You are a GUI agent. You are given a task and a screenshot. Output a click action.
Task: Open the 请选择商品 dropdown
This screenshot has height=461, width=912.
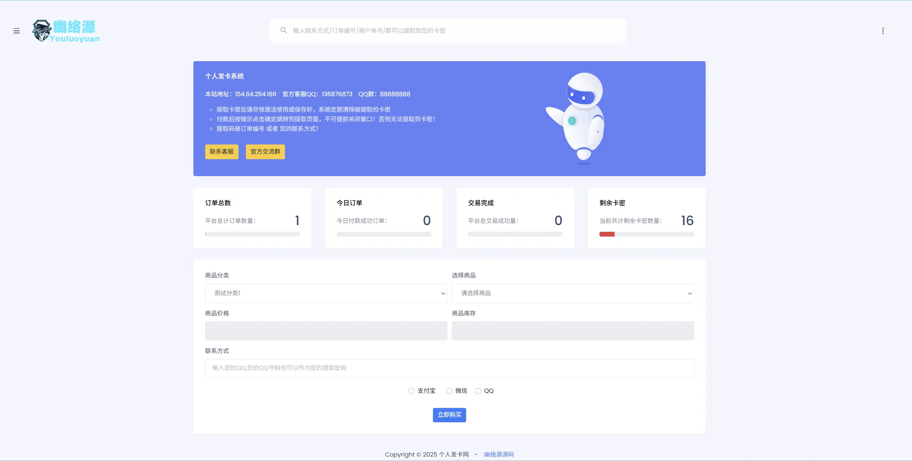[x=572, y=293]
